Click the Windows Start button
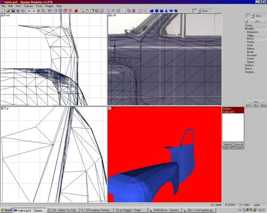Image resolution: width=267 pixels, height=213 pixels. pos(6,210)
